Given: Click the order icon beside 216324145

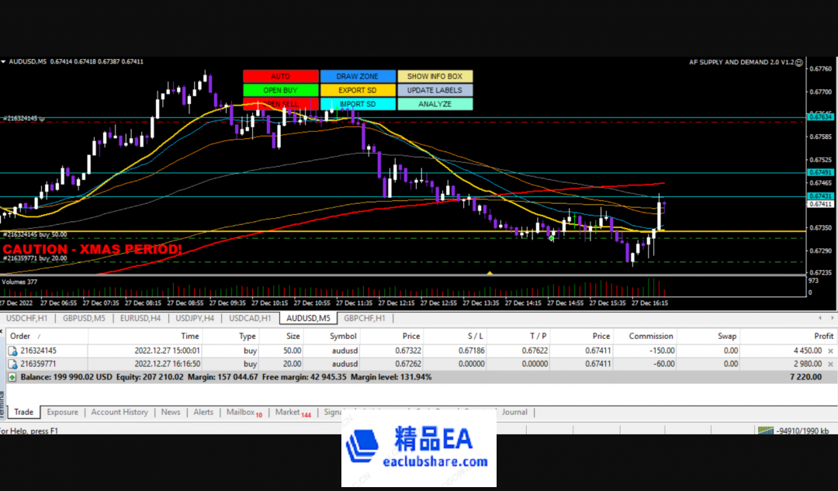Looking at the screenshot, I should click(x=12, y=351).
